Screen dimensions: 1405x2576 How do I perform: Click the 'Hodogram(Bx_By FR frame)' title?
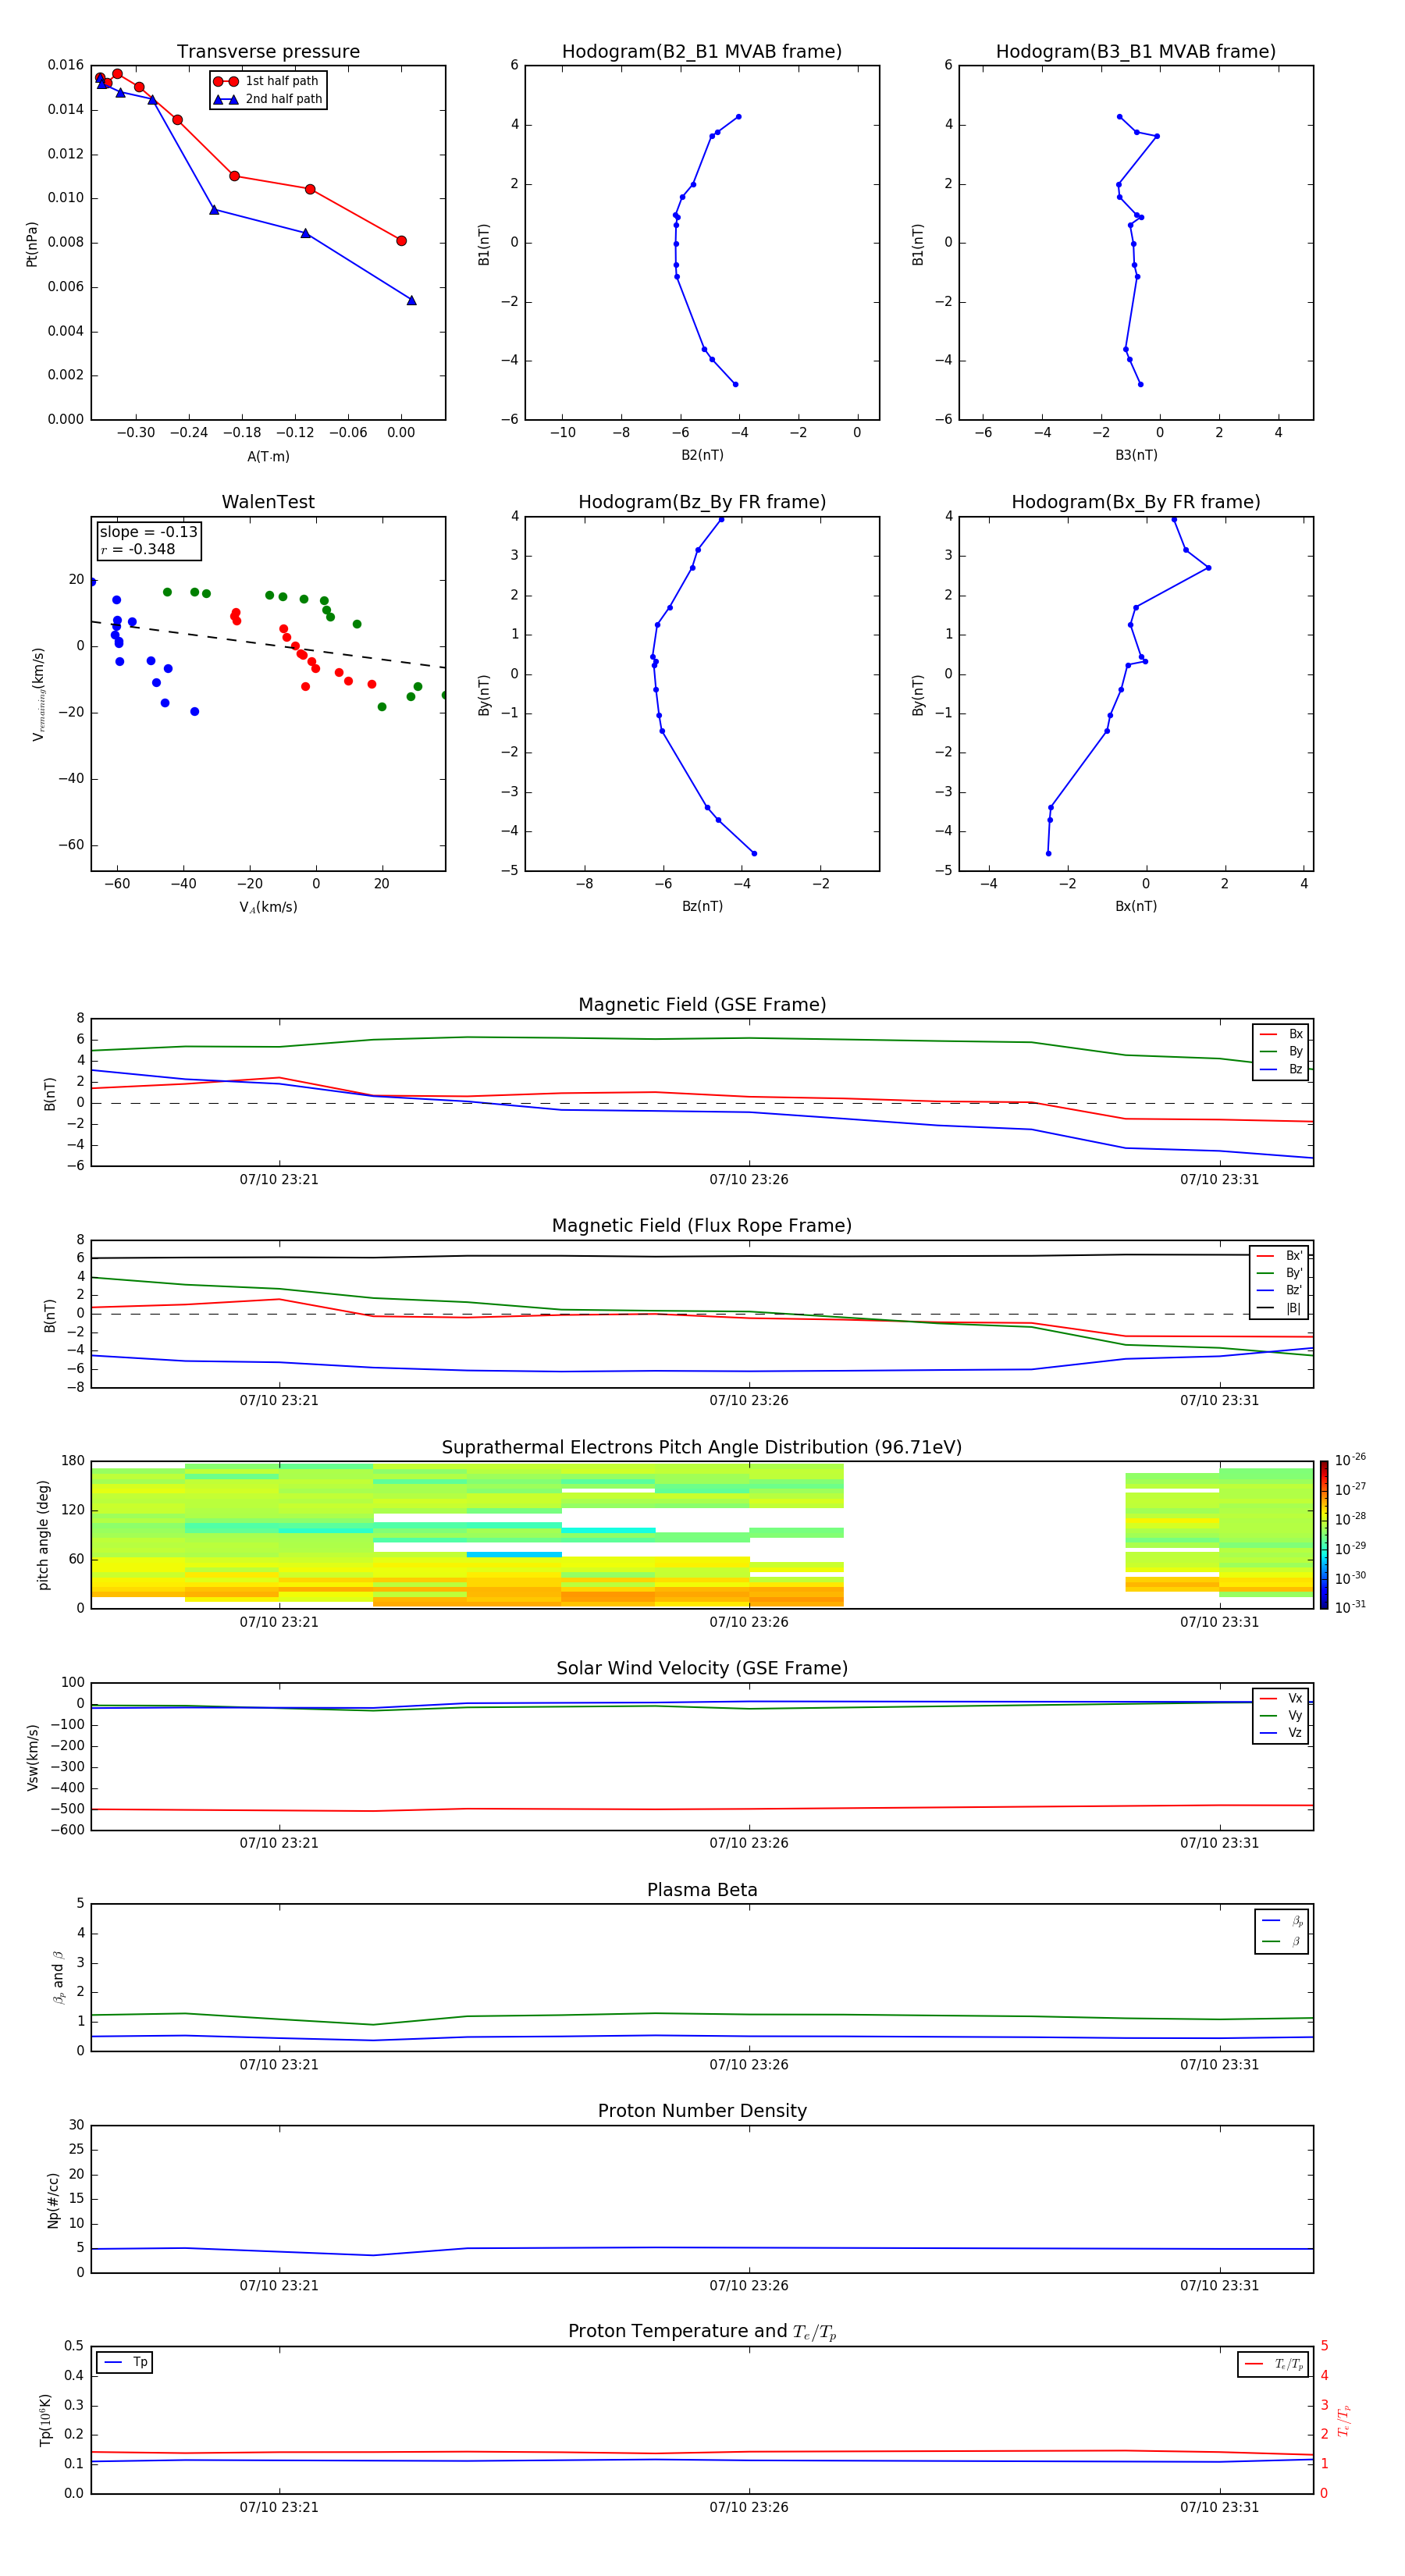(x=1136, y=502)
